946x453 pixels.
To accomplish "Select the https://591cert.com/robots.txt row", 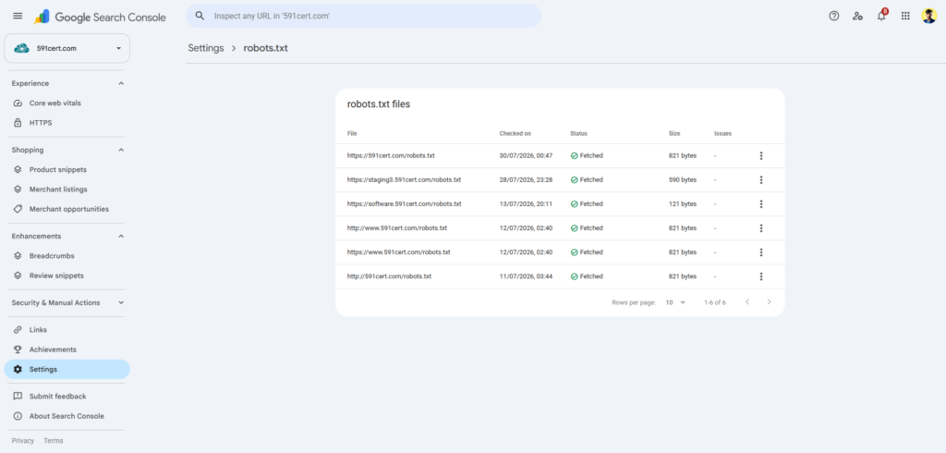I will pyautogui.click(x=560, y=156).
